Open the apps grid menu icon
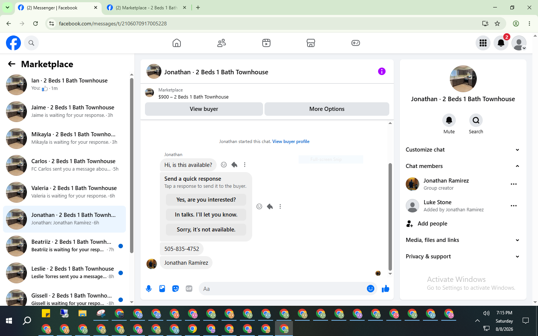 click(483, 43)
